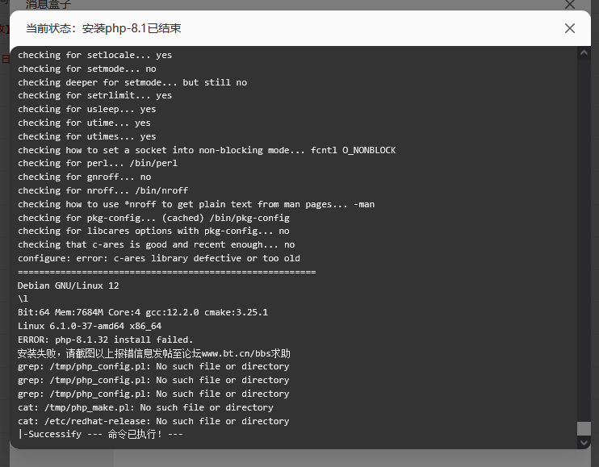Viewport: 599px width, 467px height.
Task: Click the 'checking for setrlimit... yes' line
Action: 94,95
